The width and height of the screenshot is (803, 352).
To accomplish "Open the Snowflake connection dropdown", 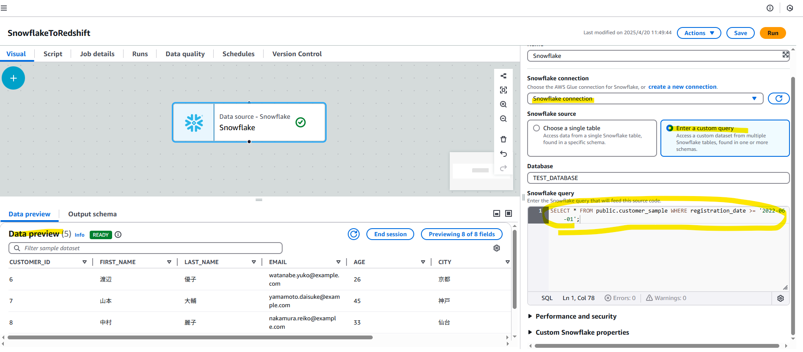I will coord(645,98).
